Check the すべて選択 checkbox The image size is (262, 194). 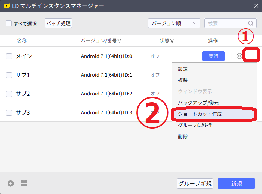click(x=9, y=23)
